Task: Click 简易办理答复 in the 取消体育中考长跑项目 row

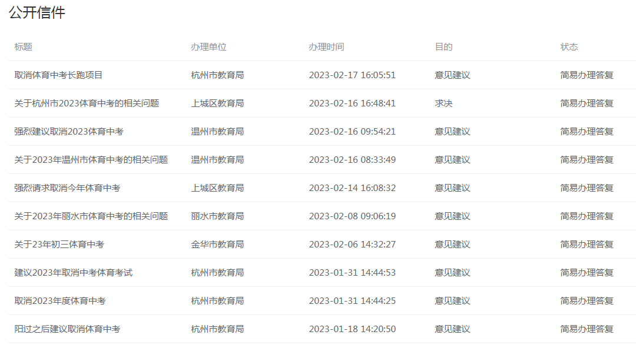Action: pyautogui.click(x=587, y=75)
